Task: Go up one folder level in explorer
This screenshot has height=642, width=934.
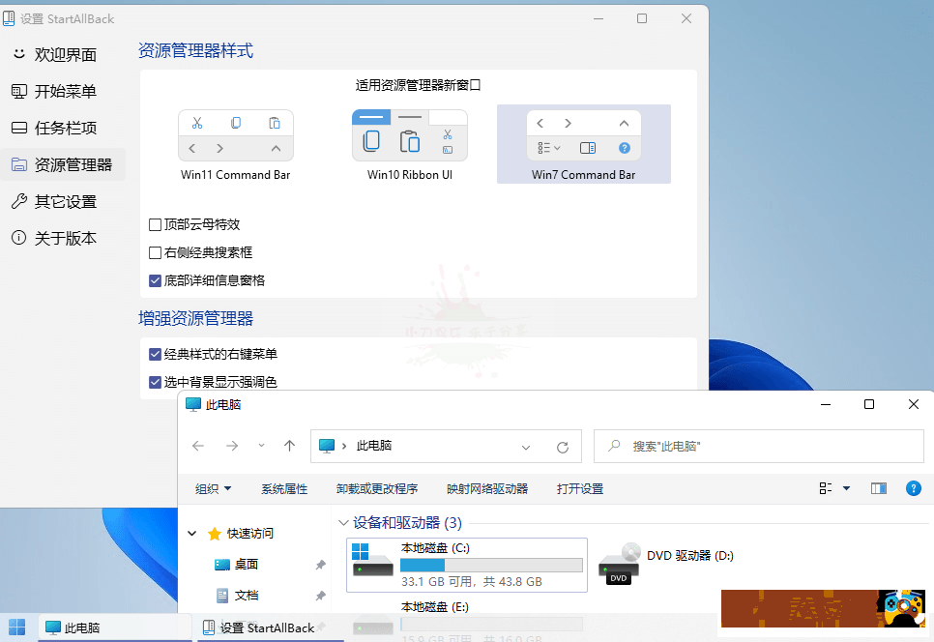Action: pos(289,446)
